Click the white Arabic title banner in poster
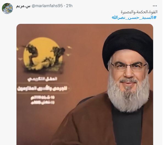Screen dimensions: 163x145 pyautogui.click(x=42, y=88)
